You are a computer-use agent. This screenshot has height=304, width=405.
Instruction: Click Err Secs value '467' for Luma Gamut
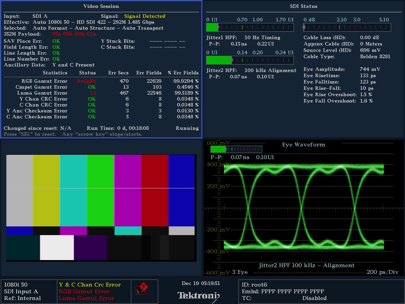(124, 93)
